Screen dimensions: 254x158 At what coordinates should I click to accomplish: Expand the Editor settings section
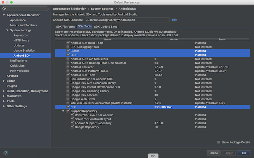pyautogui.click(x=4, y=81)
